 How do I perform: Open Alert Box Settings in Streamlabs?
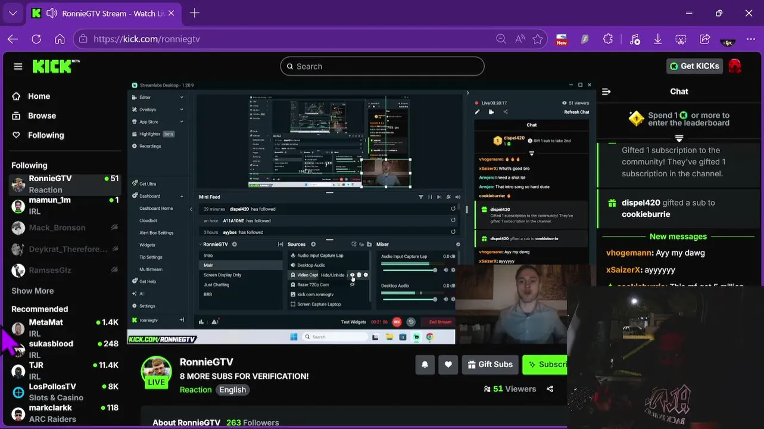point(157,233)
